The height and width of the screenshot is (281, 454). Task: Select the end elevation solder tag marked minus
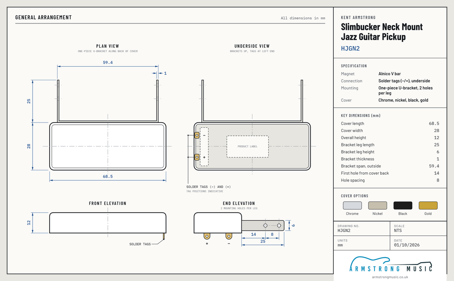coord(229,236)
